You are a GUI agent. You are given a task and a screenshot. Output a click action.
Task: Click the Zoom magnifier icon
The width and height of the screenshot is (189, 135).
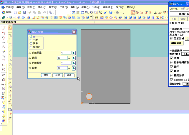click(x=87, y=12)
